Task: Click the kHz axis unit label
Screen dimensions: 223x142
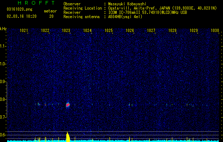Action: [3, 29]
